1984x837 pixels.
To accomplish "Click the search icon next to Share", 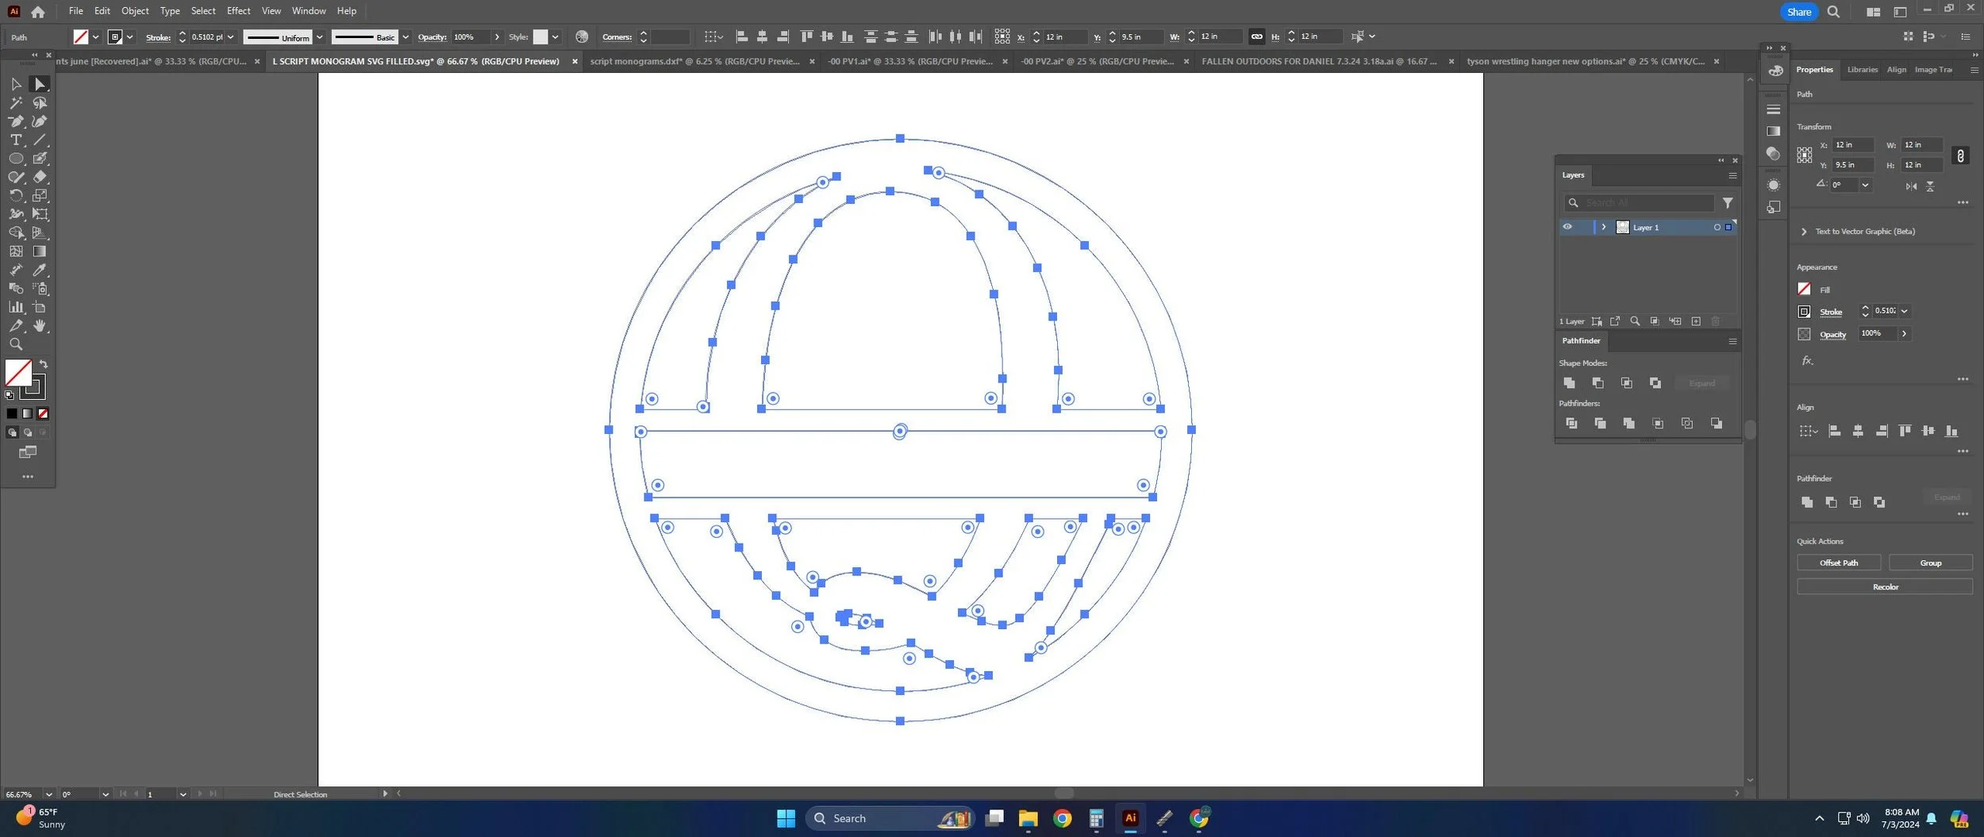I will pos(1833,12).
